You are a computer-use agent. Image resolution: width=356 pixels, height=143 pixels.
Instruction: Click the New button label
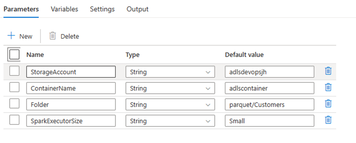point(26,36)
